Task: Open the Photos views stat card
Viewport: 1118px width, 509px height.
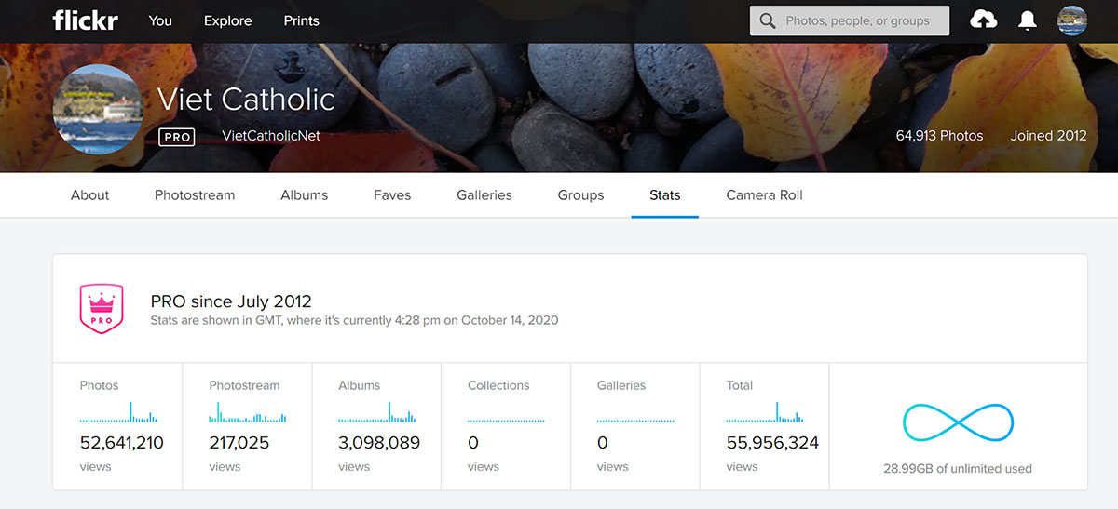Action: tap(117, 426)
